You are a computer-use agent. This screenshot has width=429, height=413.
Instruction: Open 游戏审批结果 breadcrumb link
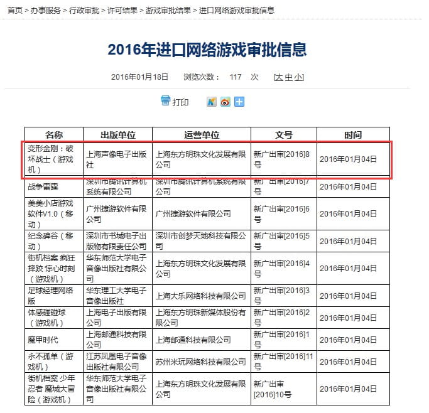pyautogui.click(x=168, y=11)
